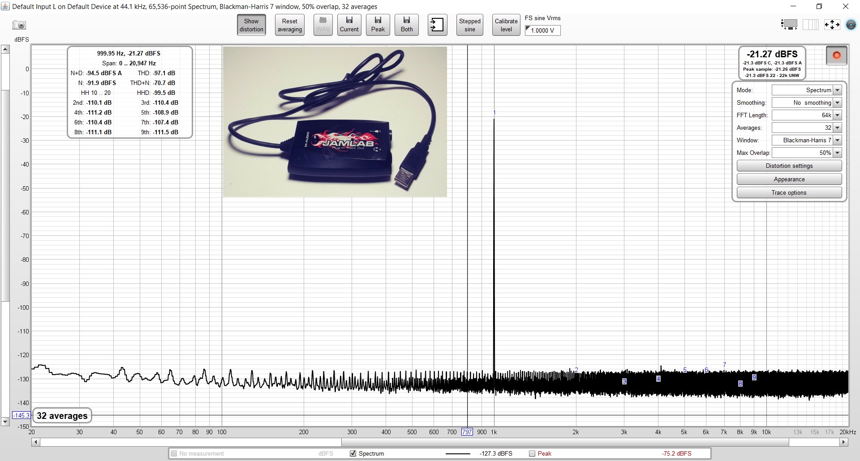This screenshot has width=860, height=461.
Task: Click harmonic marker 5 on the spectrum
Action: (685, 370)
